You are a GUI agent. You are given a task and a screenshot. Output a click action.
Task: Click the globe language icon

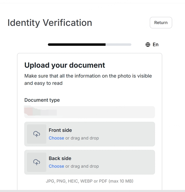148,45
